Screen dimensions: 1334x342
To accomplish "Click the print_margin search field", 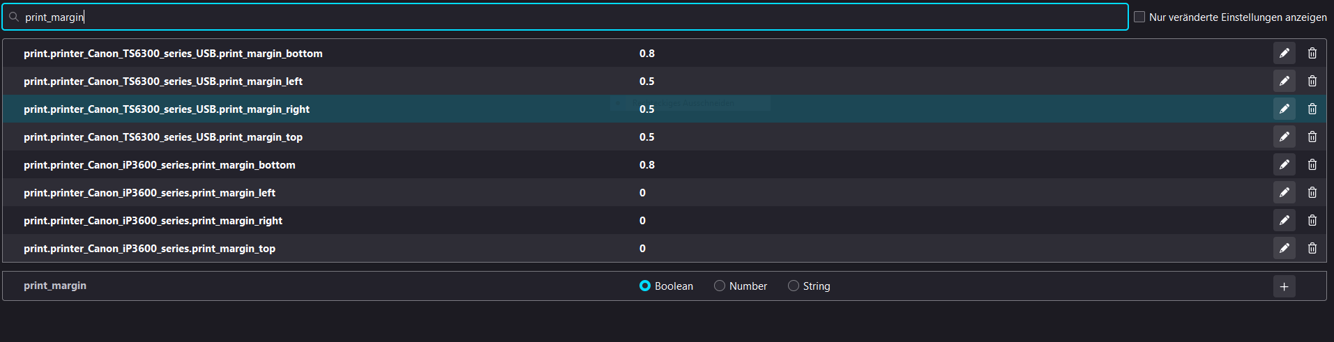I will point(558,17).
